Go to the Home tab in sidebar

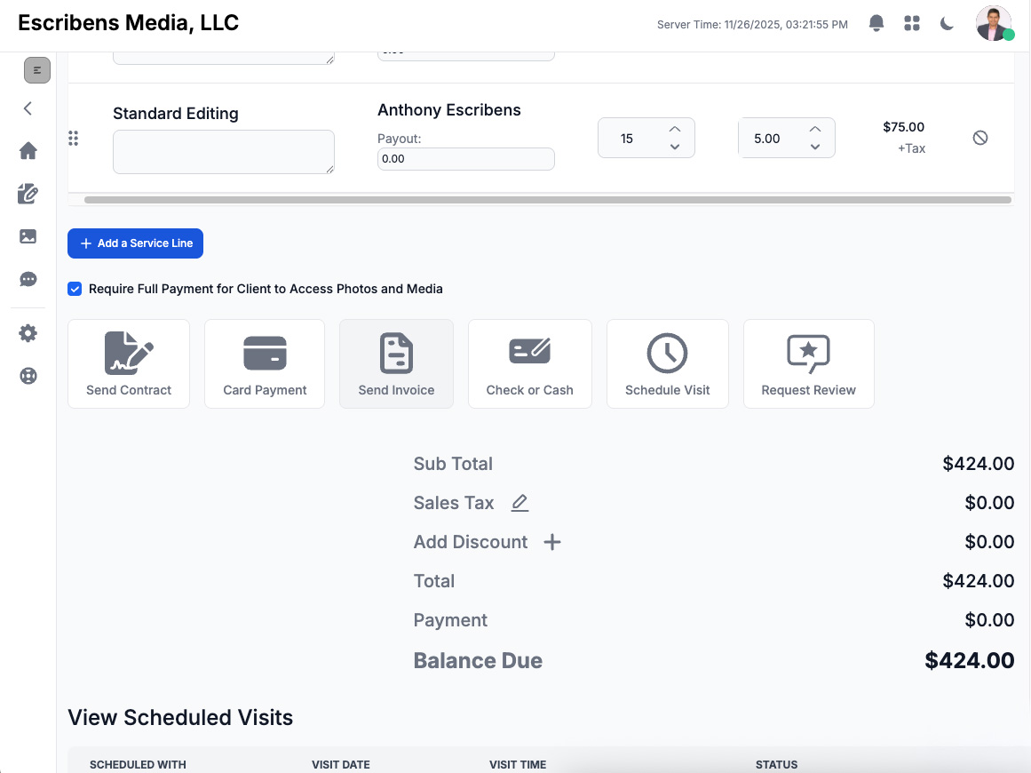click(x=28, y=151)
